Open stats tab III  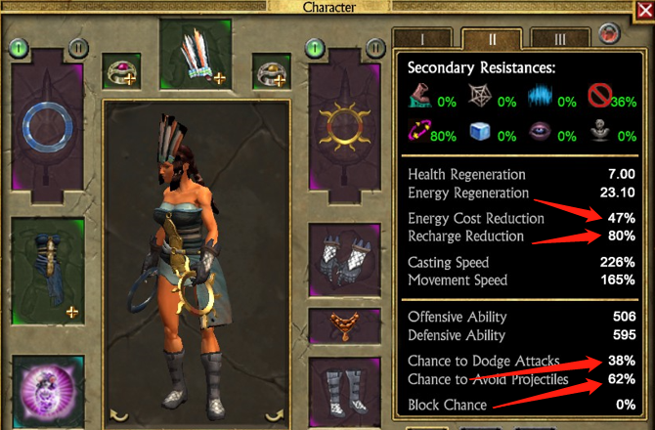(x=560, y=39)
